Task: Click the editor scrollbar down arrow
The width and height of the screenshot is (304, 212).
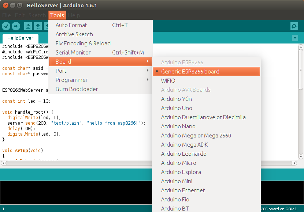Action: click(301, 156)
